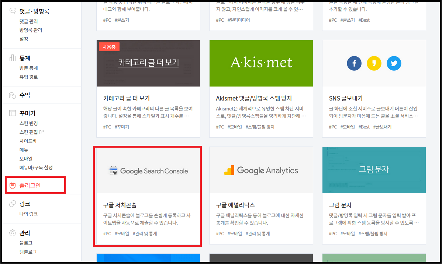Open 유입 경로 in the sidebar

click(28, 77)
